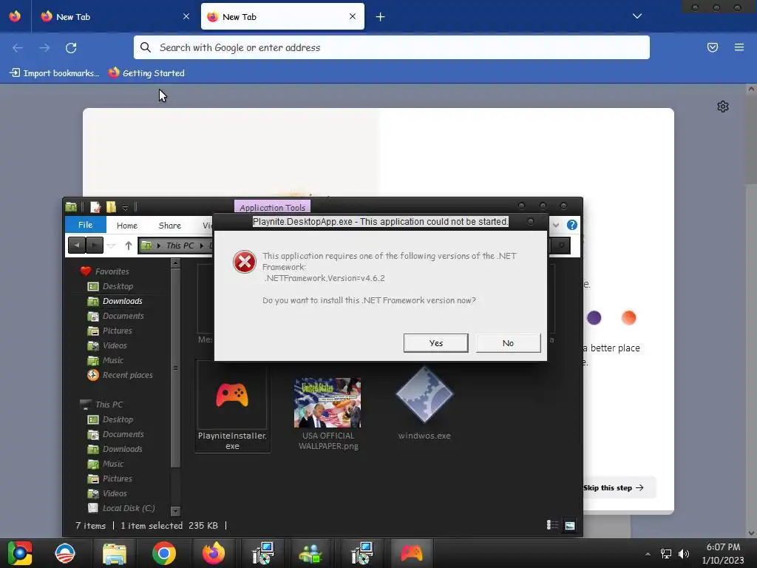757x568 pixels.
Task: Select USA OFFICIAL WALLPAPER.png thumbnail
Action: [x=327, y=403]
